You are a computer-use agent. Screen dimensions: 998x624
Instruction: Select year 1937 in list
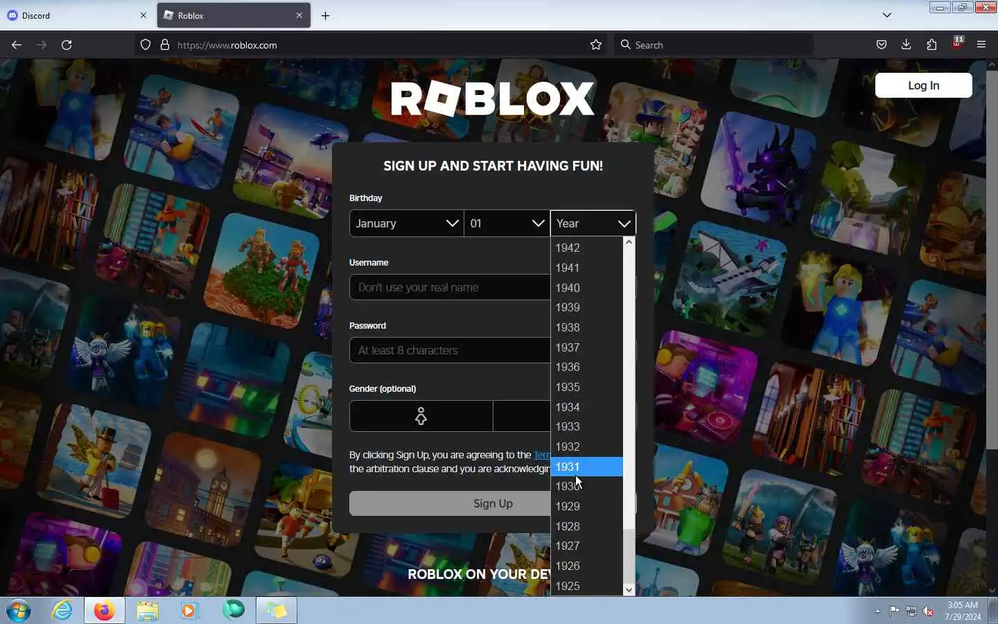coord(586,347)
